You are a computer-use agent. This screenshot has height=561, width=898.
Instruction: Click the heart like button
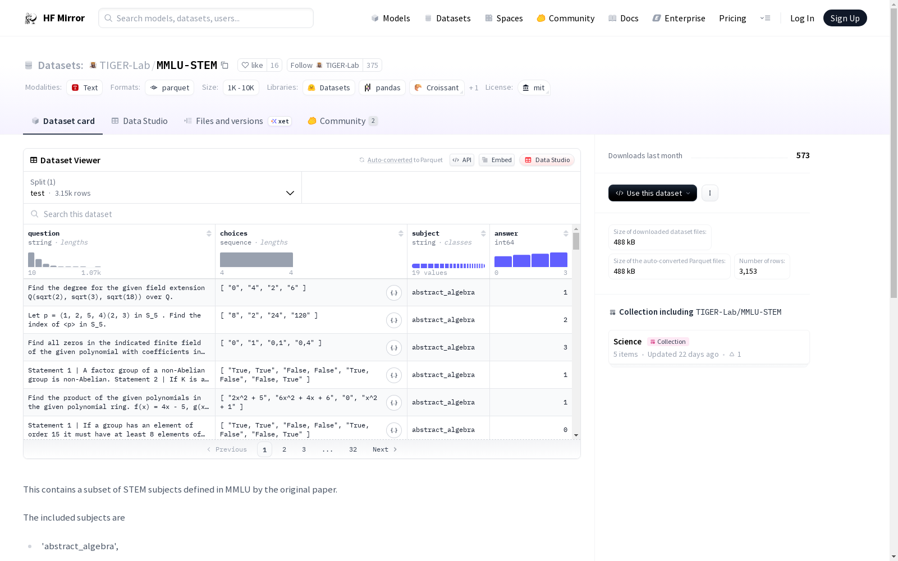click(x=252, y=65)
